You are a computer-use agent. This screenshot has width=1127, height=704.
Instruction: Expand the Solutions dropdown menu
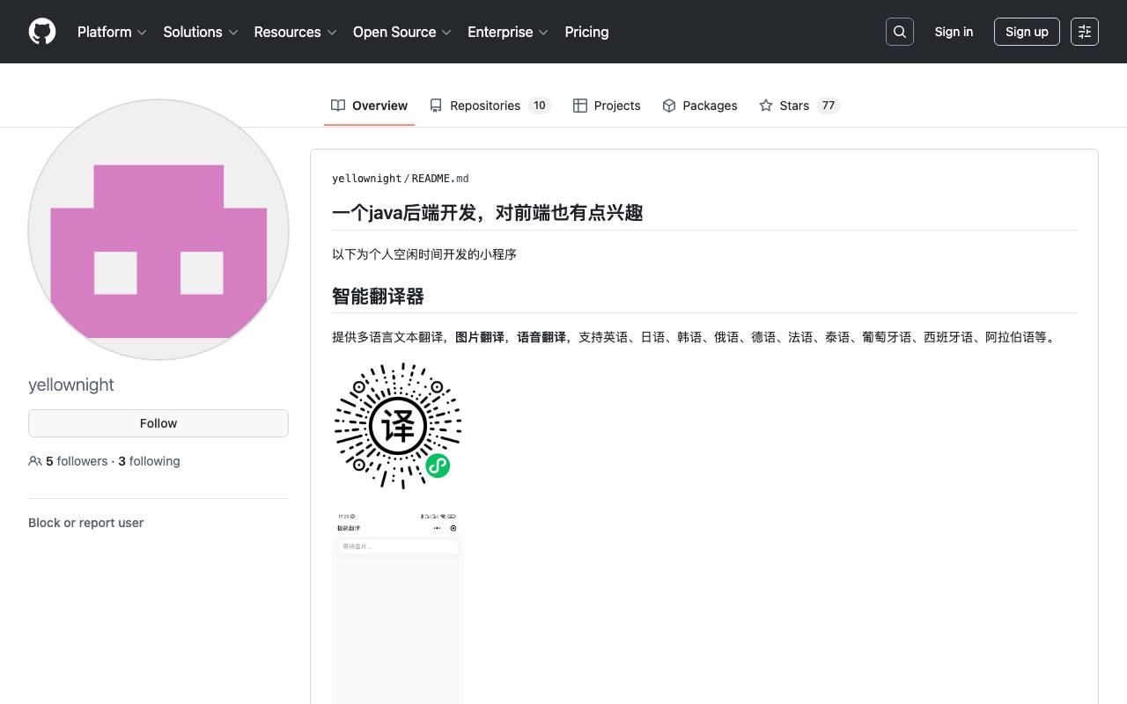(201, 32)
